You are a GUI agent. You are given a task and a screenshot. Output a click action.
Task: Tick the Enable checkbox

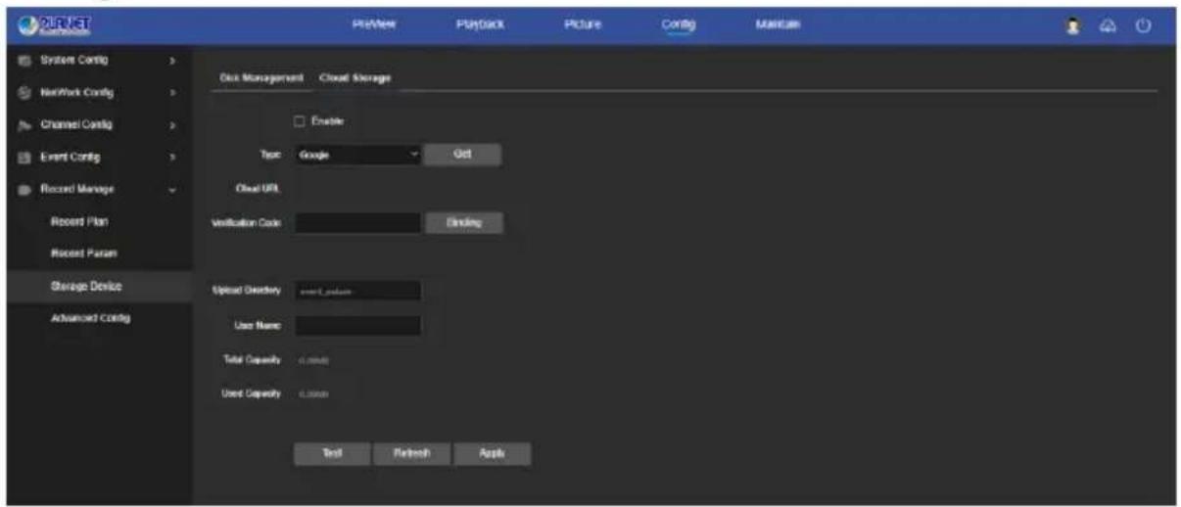pyautogui.click(x=300, y=121)
